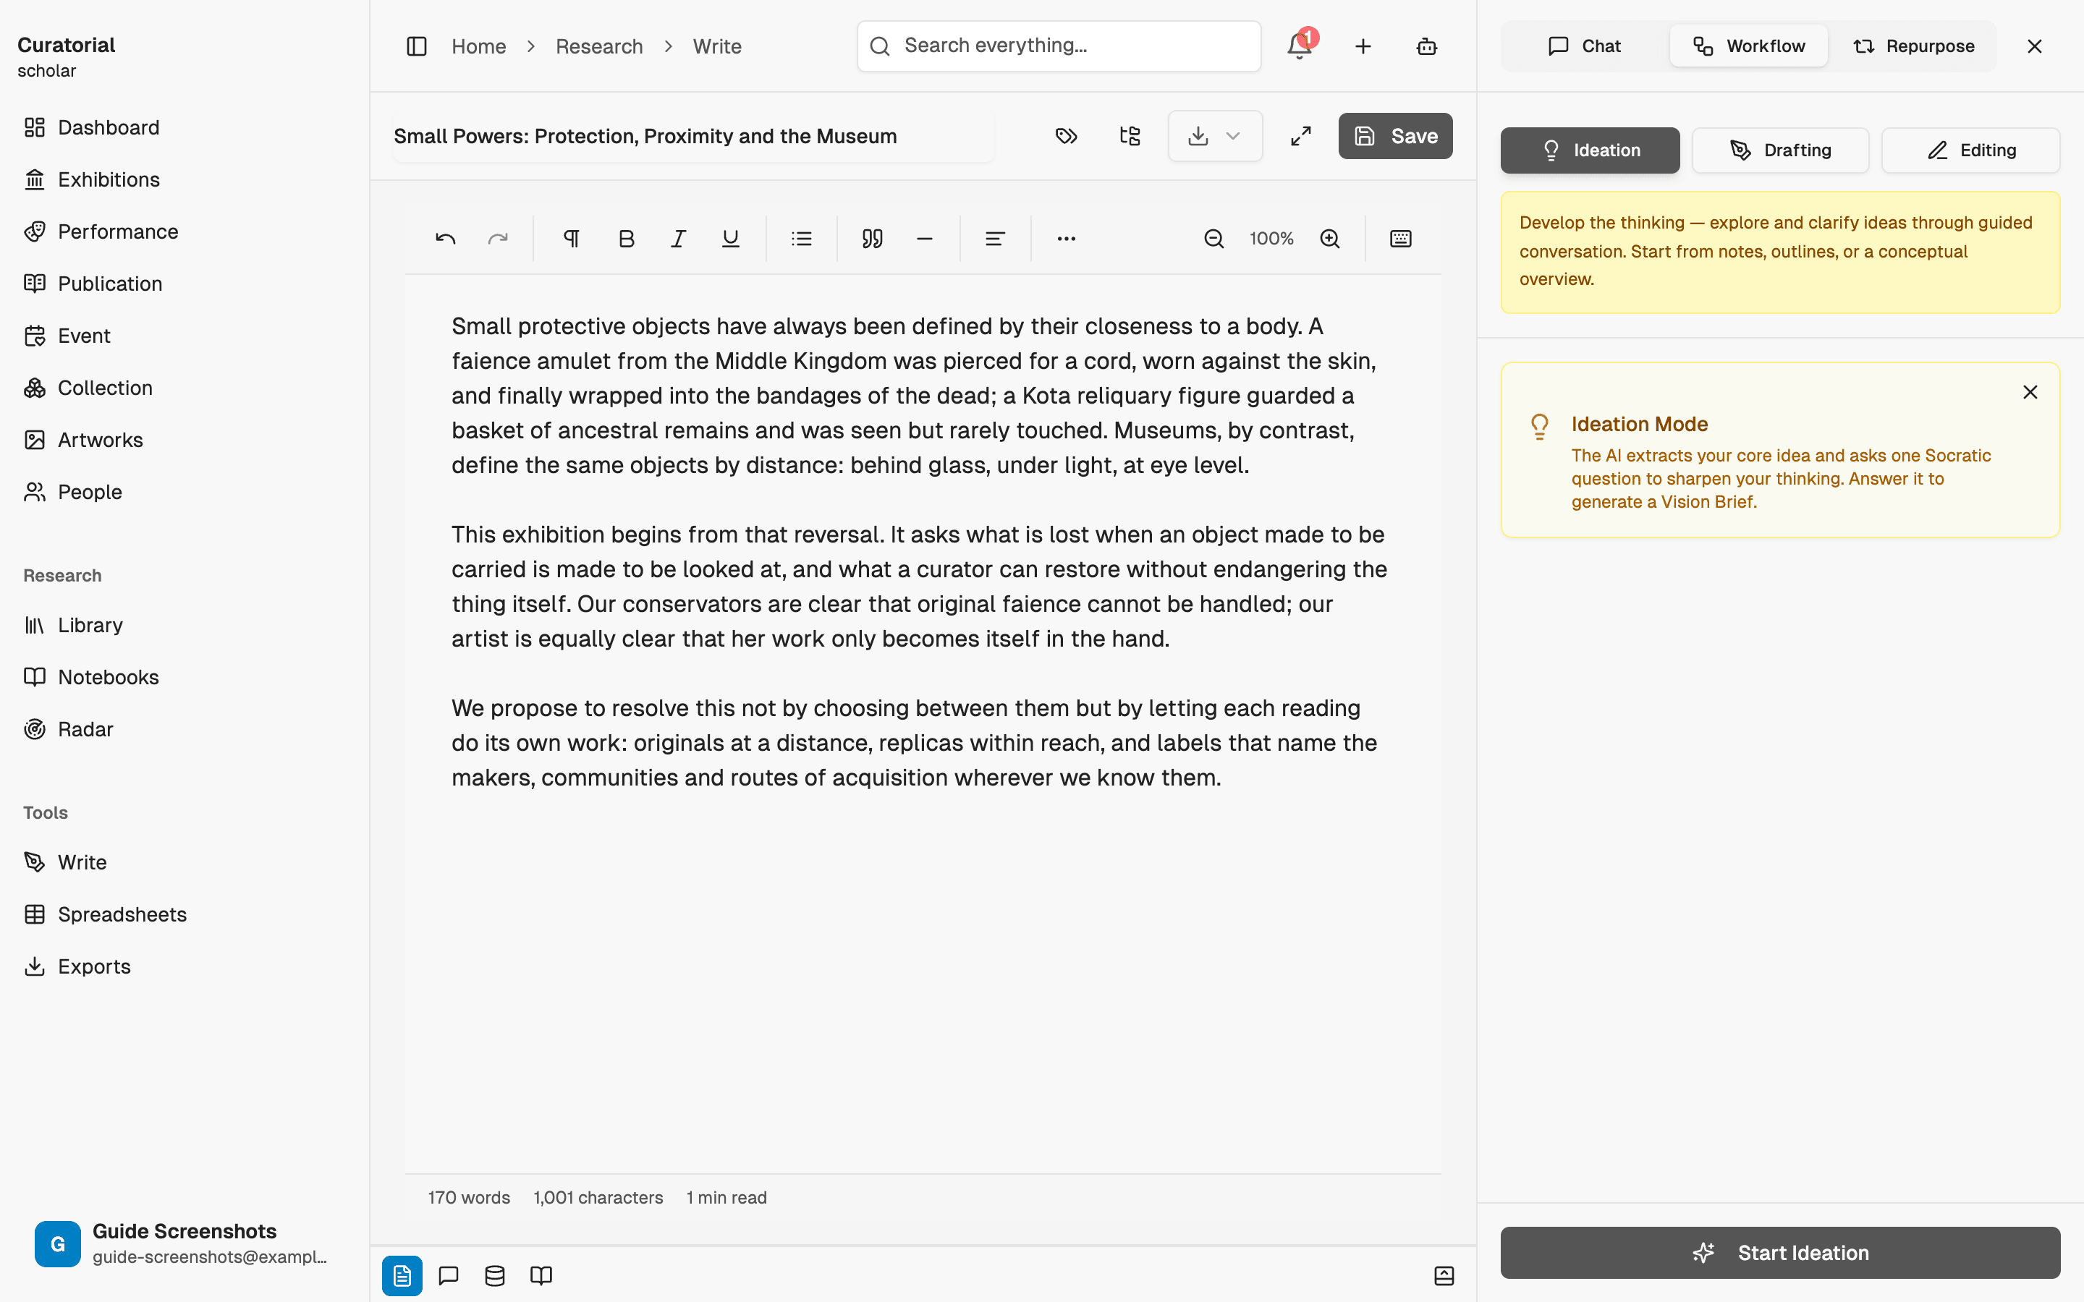Open Spreadsheets in the sidebar
The height and width of the screenshot is (1302, 2084).
click(185, 914)
